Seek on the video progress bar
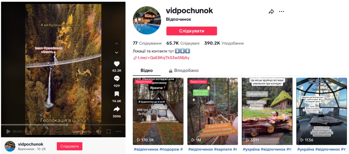The height and width of the screenshot is (154, 349). click(63, 125)
